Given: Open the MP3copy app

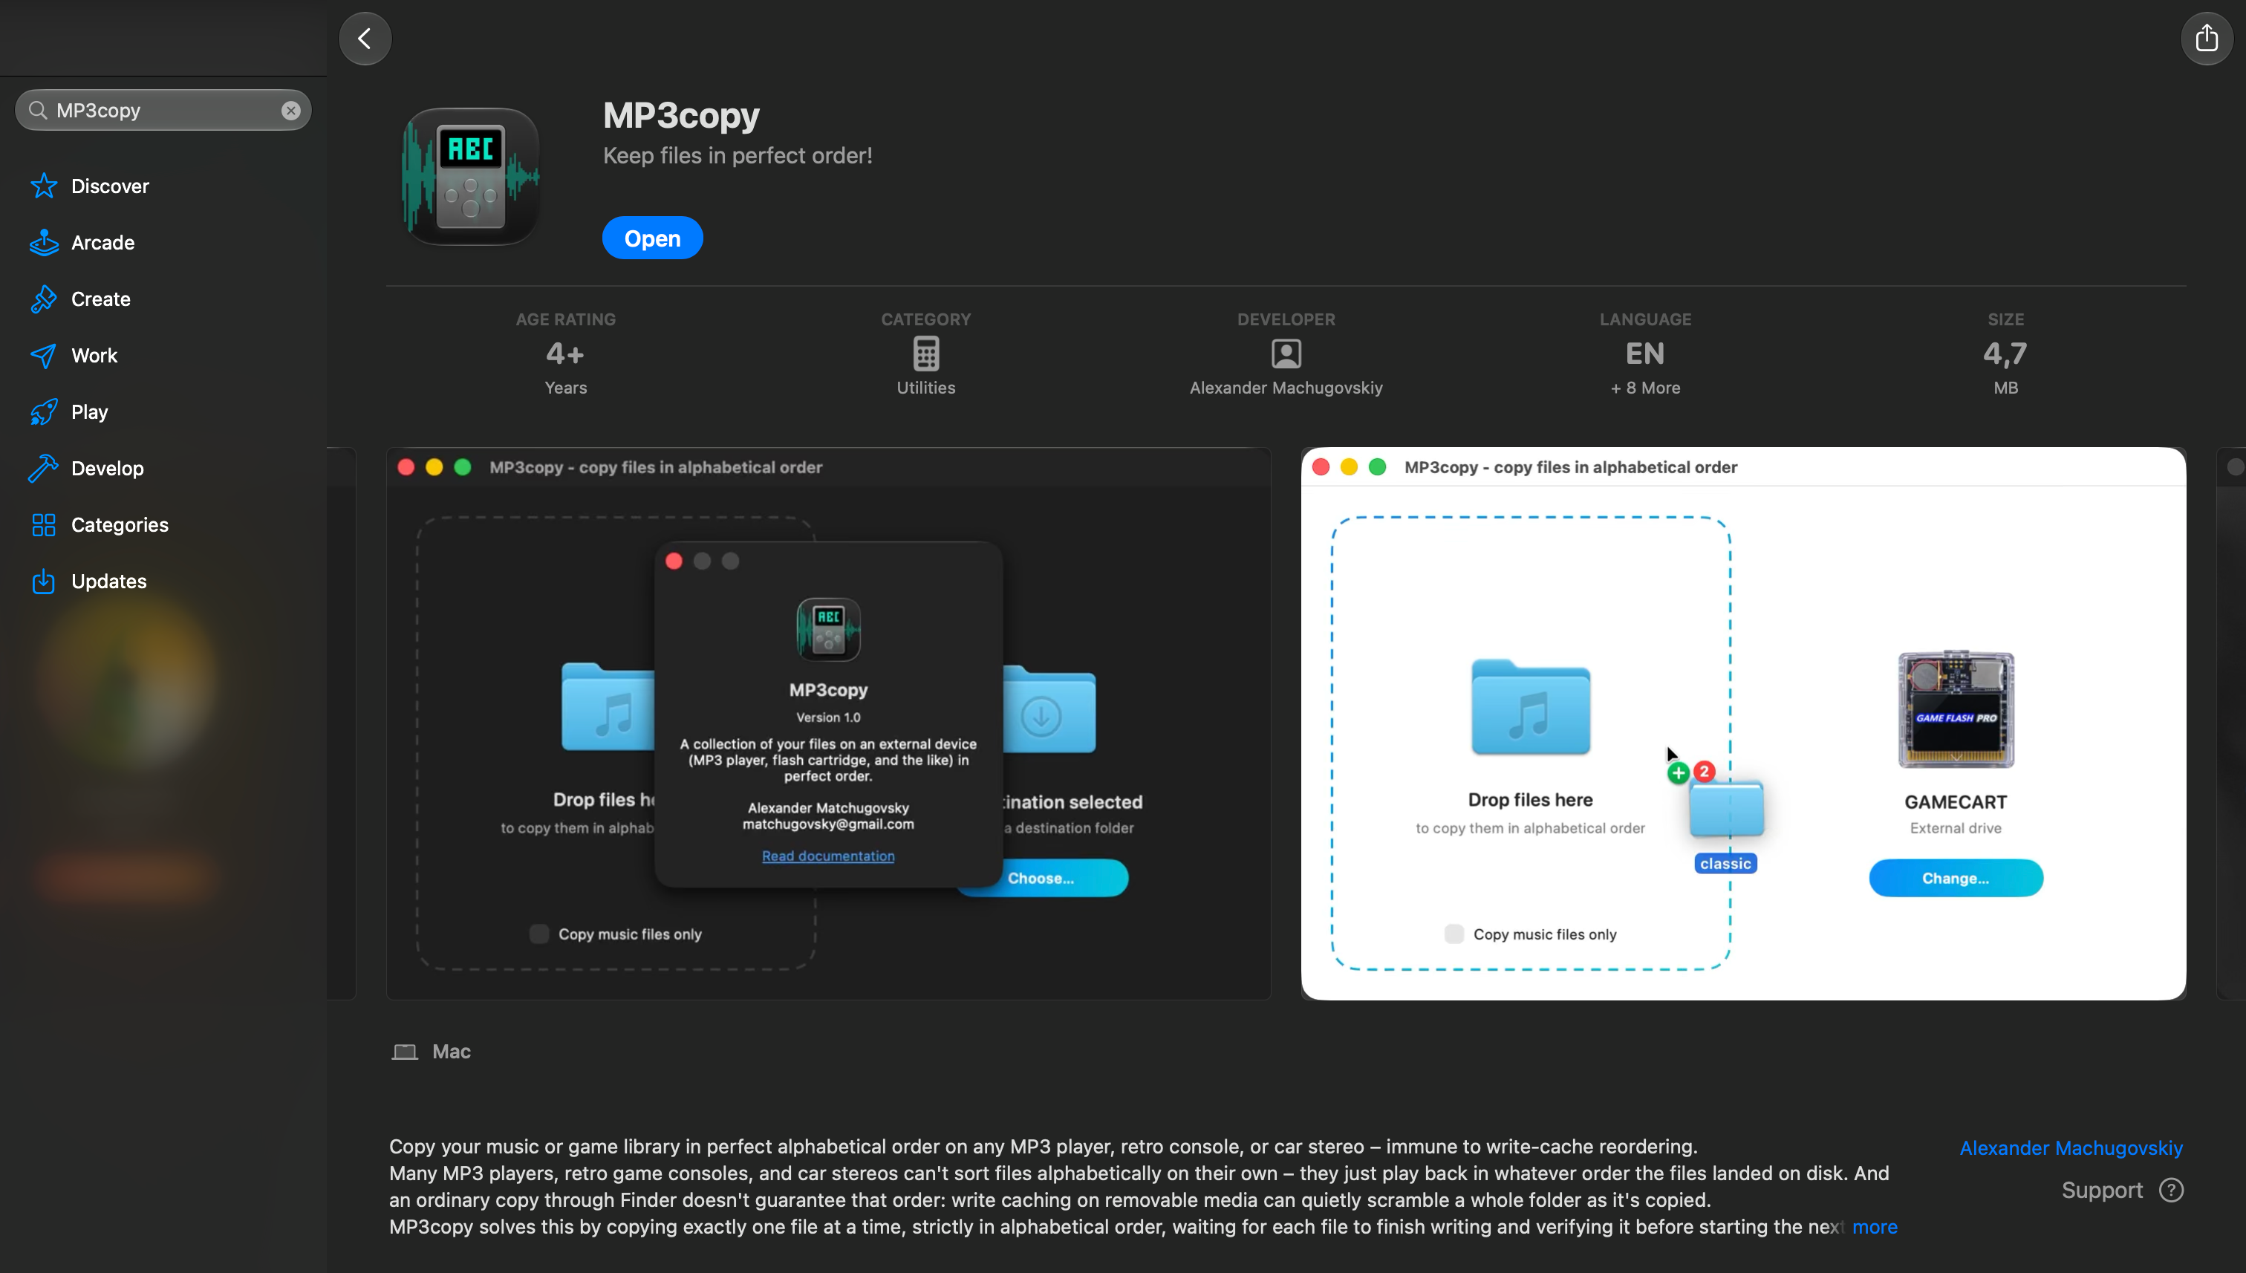Looking at the screenshot, I should coord(652,238).
